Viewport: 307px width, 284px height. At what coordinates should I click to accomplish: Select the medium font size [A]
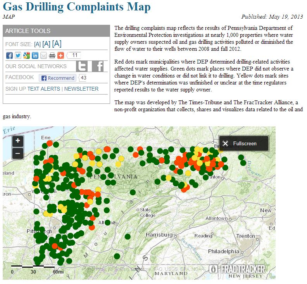47,44
